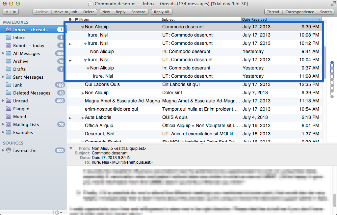Expand the Mailing Lists mailbox group
This screenshot has width=337, height=215.
3,124
